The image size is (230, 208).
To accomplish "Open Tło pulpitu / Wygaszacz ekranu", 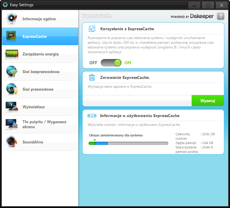I will (40, 124).
